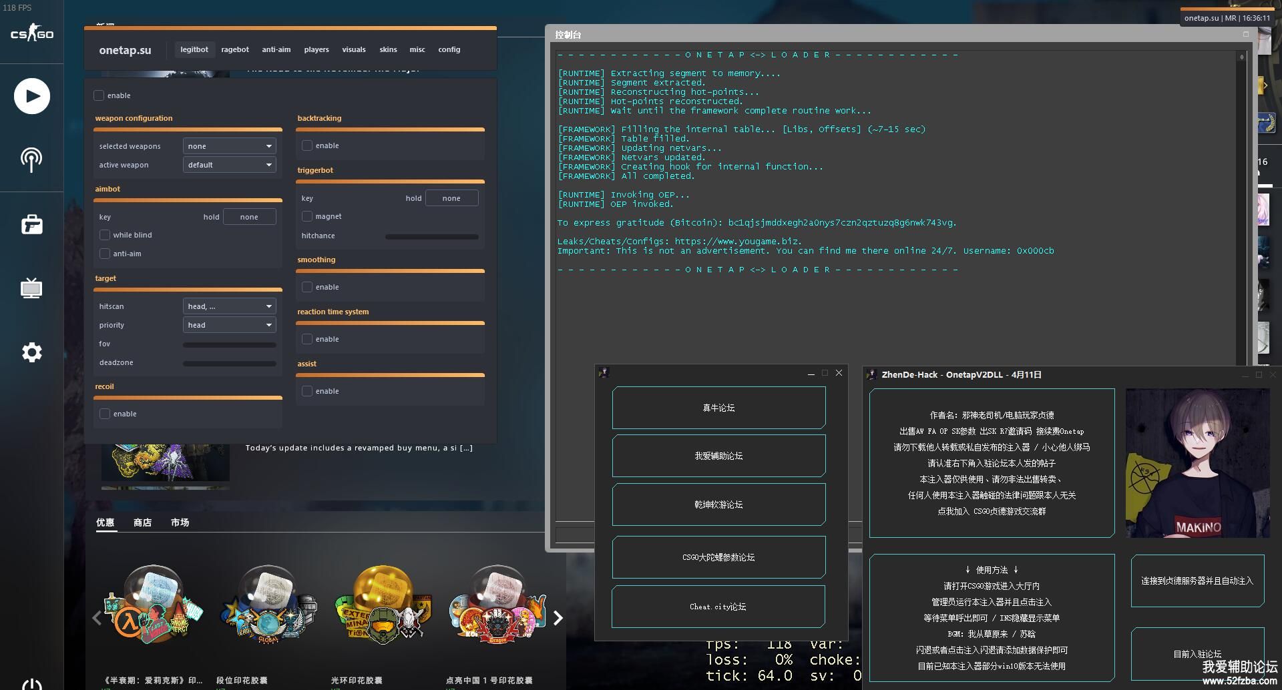Toggle the triggerbot magnet checkbox

307,216
